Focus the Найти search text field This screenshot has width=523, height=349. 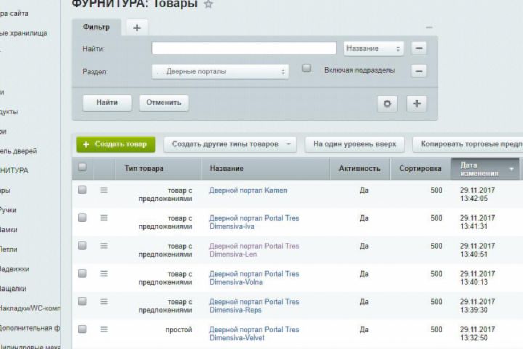coord(244,48)
